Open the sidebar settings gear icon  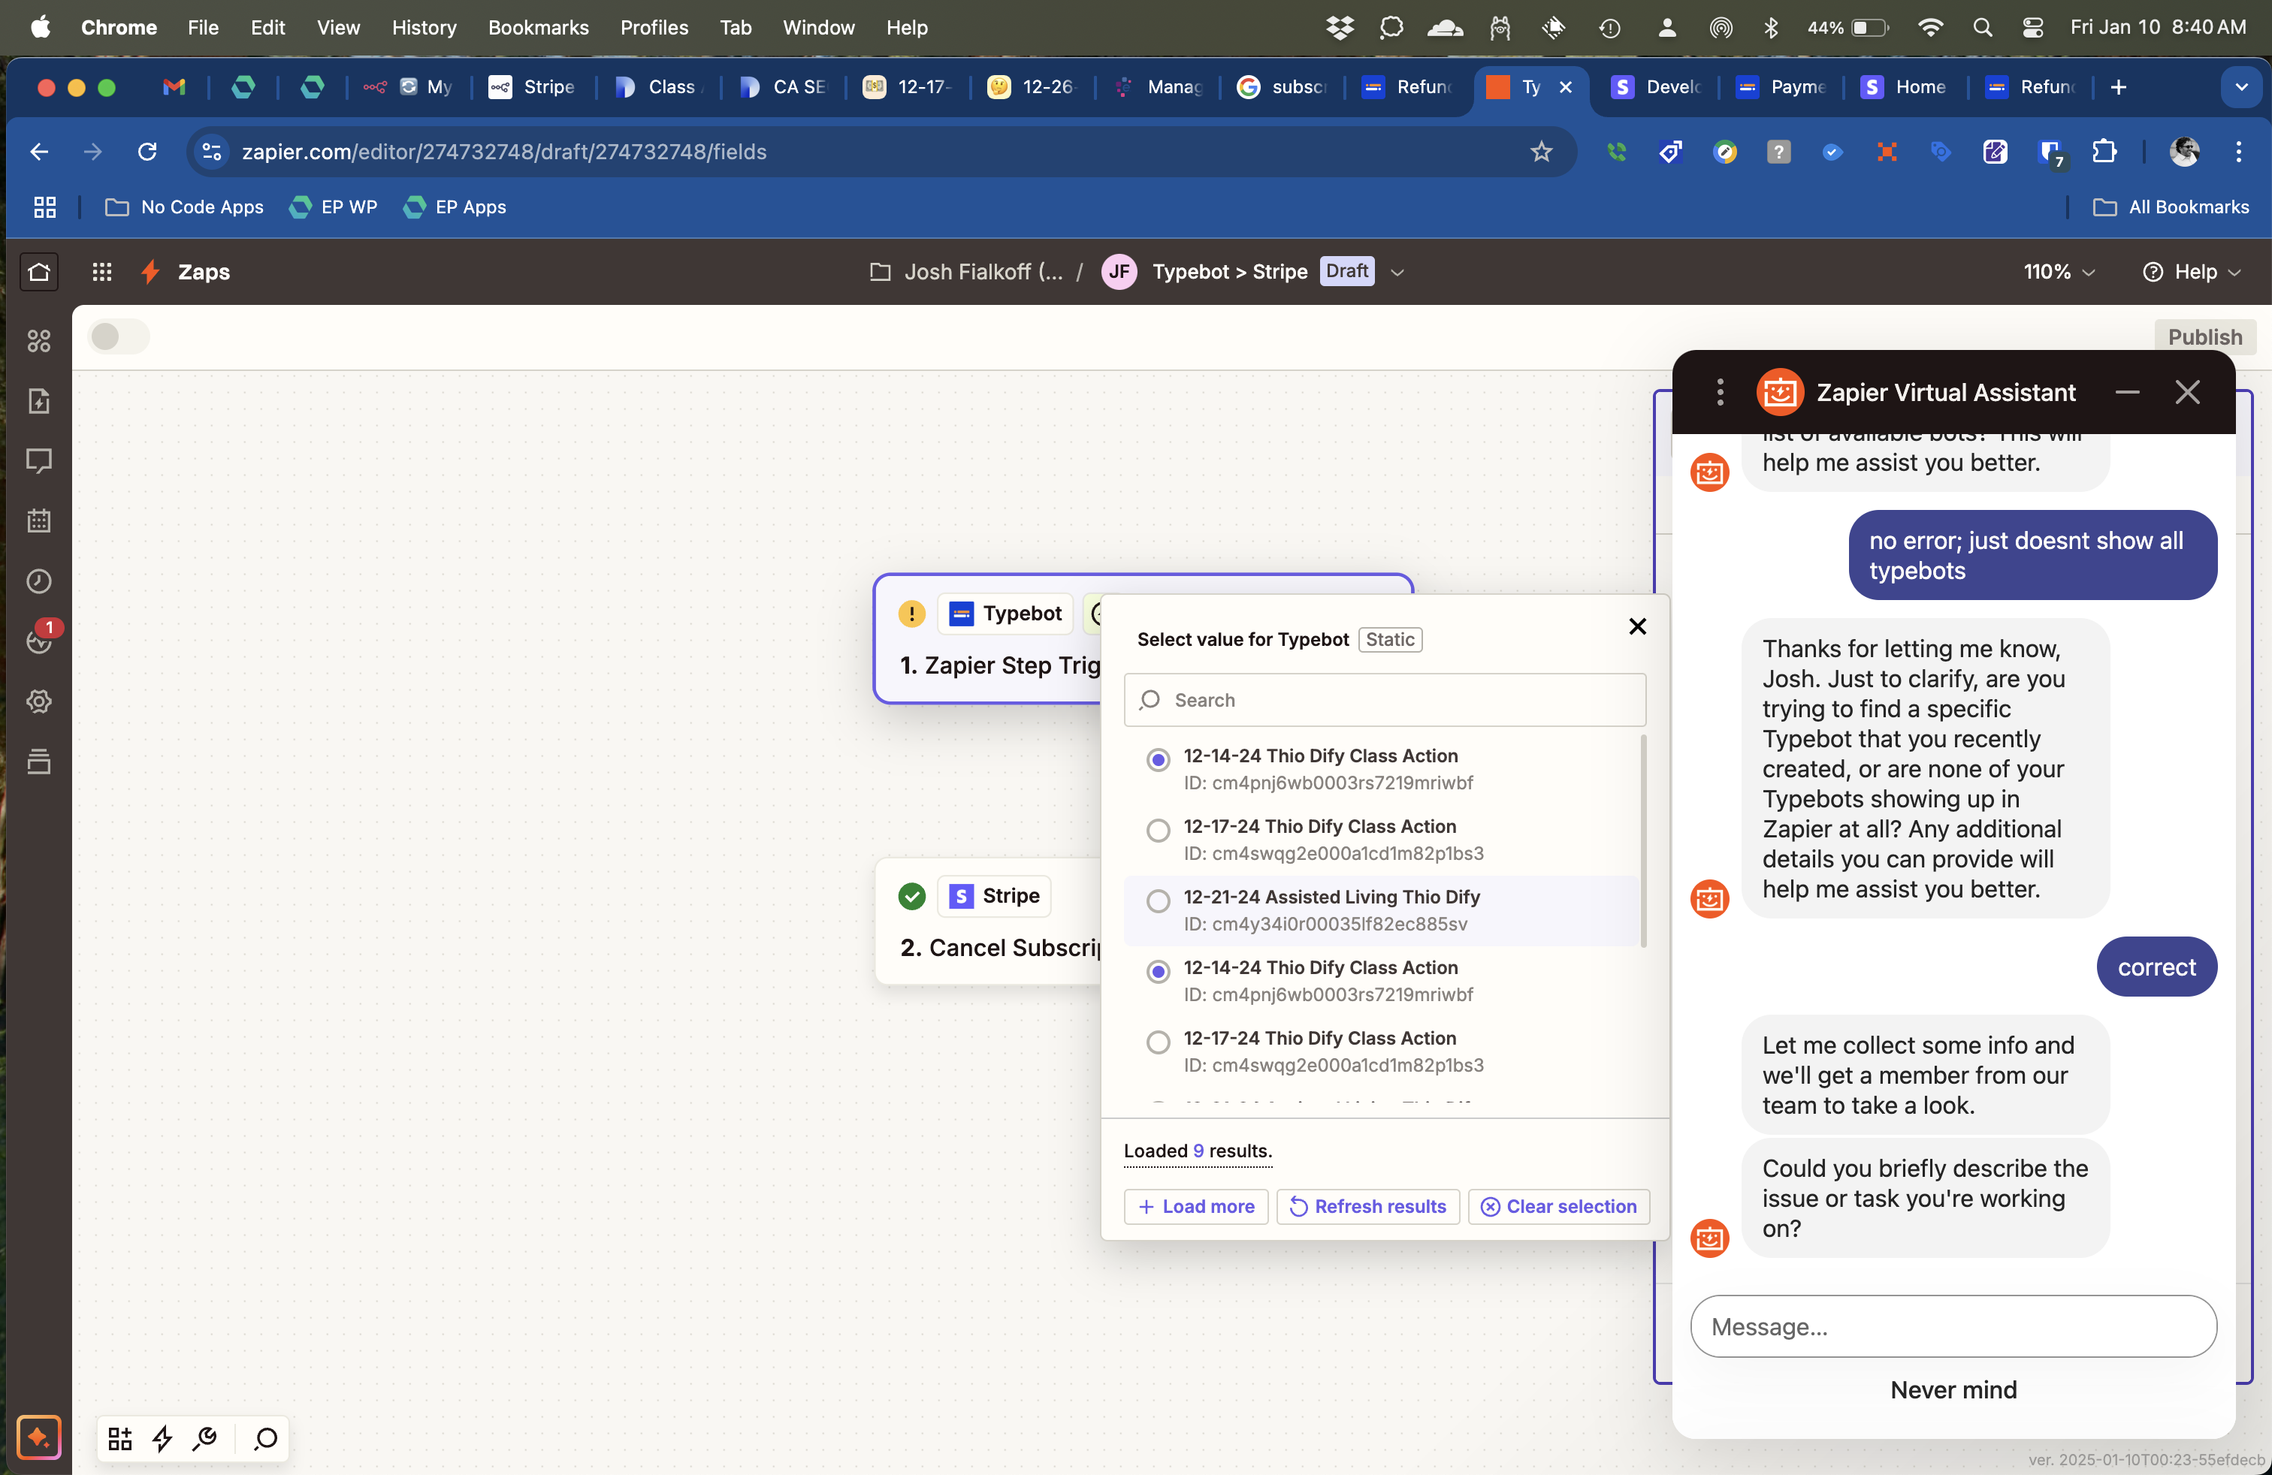click(x=39, y=701)
